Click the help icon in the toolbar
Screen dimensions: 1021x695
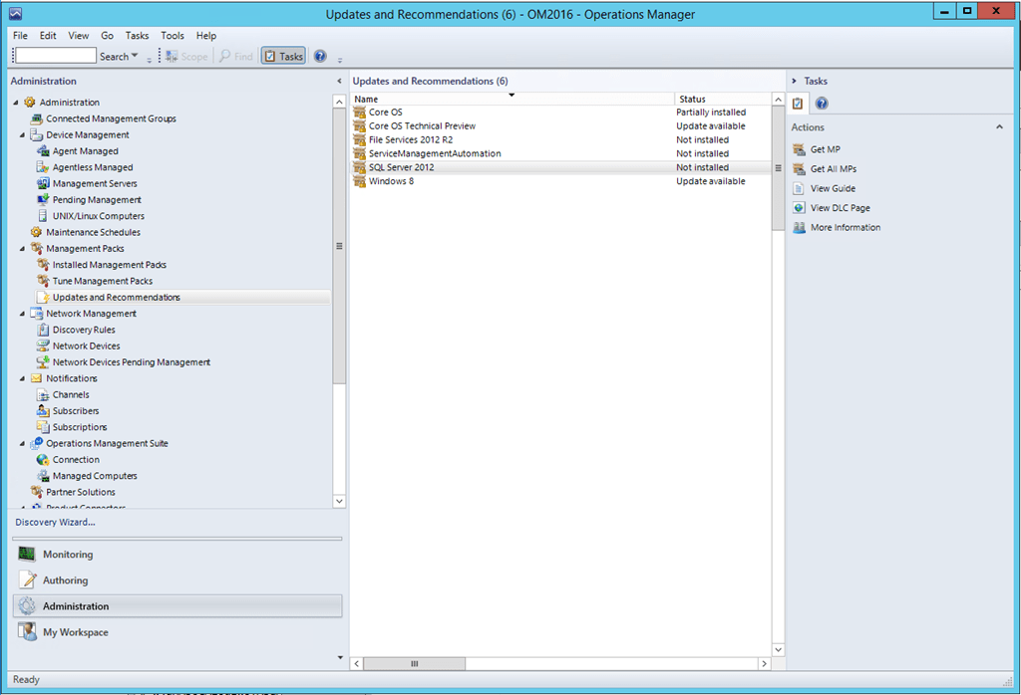[320, 56]
